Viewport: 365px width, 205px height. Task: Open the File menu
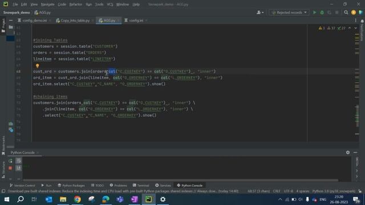coord(15,4)
